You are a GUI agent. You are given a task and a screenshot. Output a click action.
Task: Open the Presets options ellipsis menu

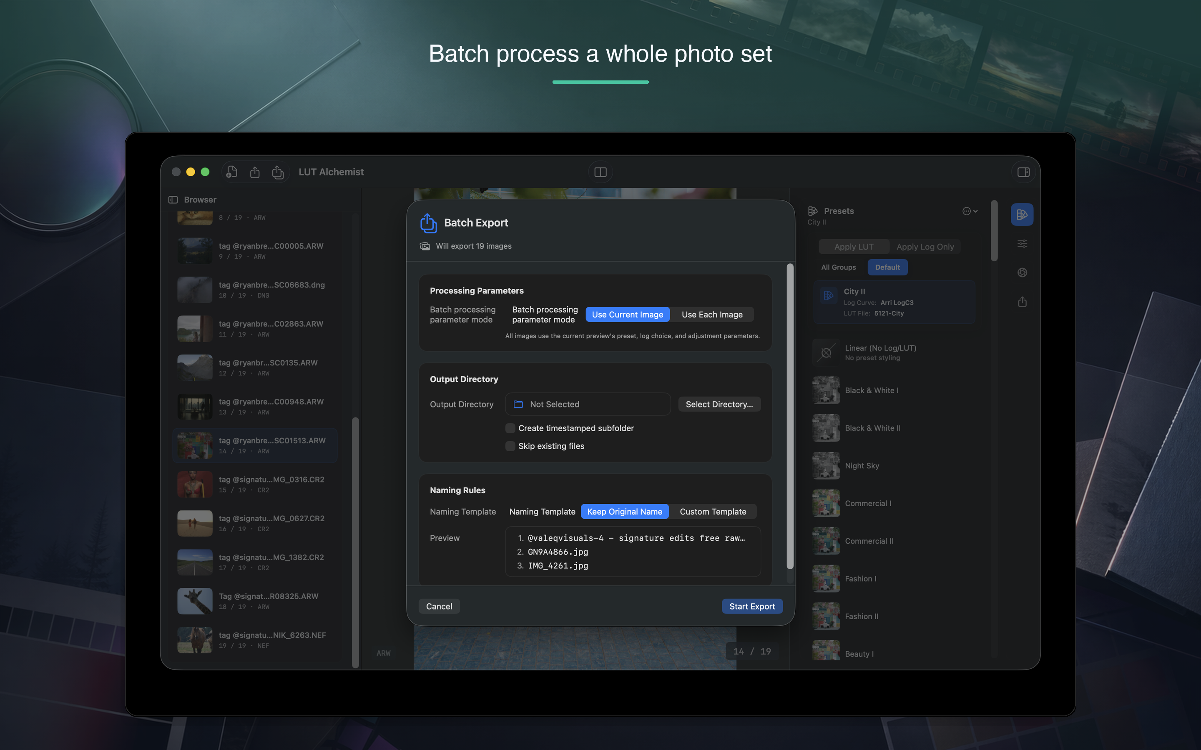970,211
